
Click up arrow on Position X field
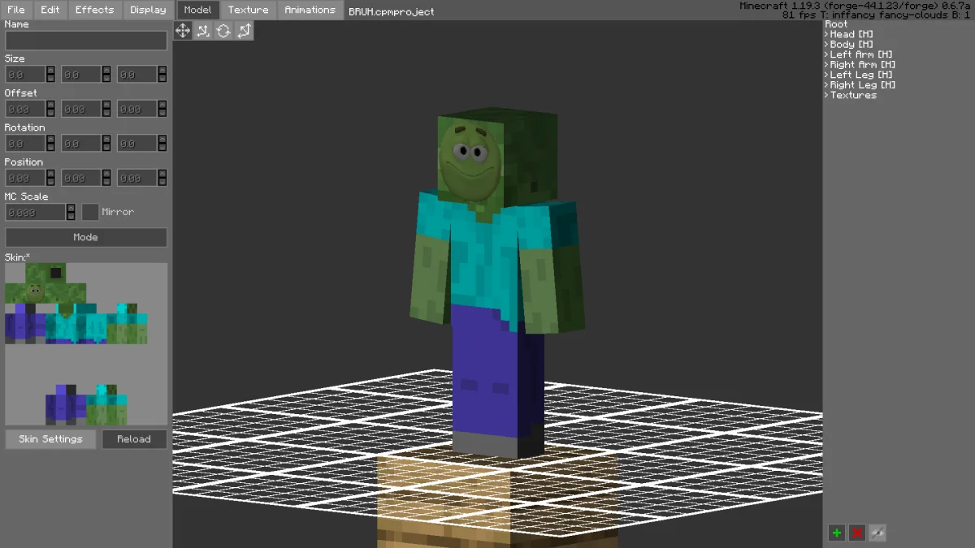click(x=50, y=174)
